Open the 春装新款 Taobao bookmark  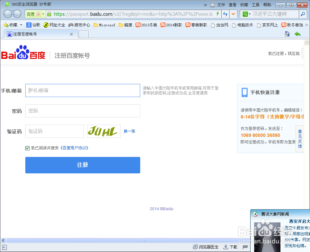[196, 25]
